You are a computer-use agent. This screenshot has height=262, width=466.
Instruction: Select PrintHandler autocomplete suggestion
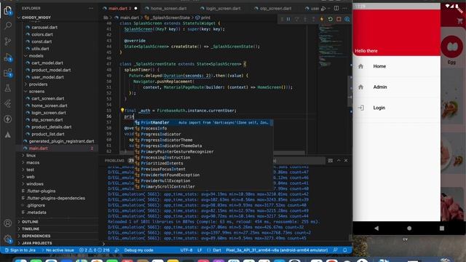(203, 122)
